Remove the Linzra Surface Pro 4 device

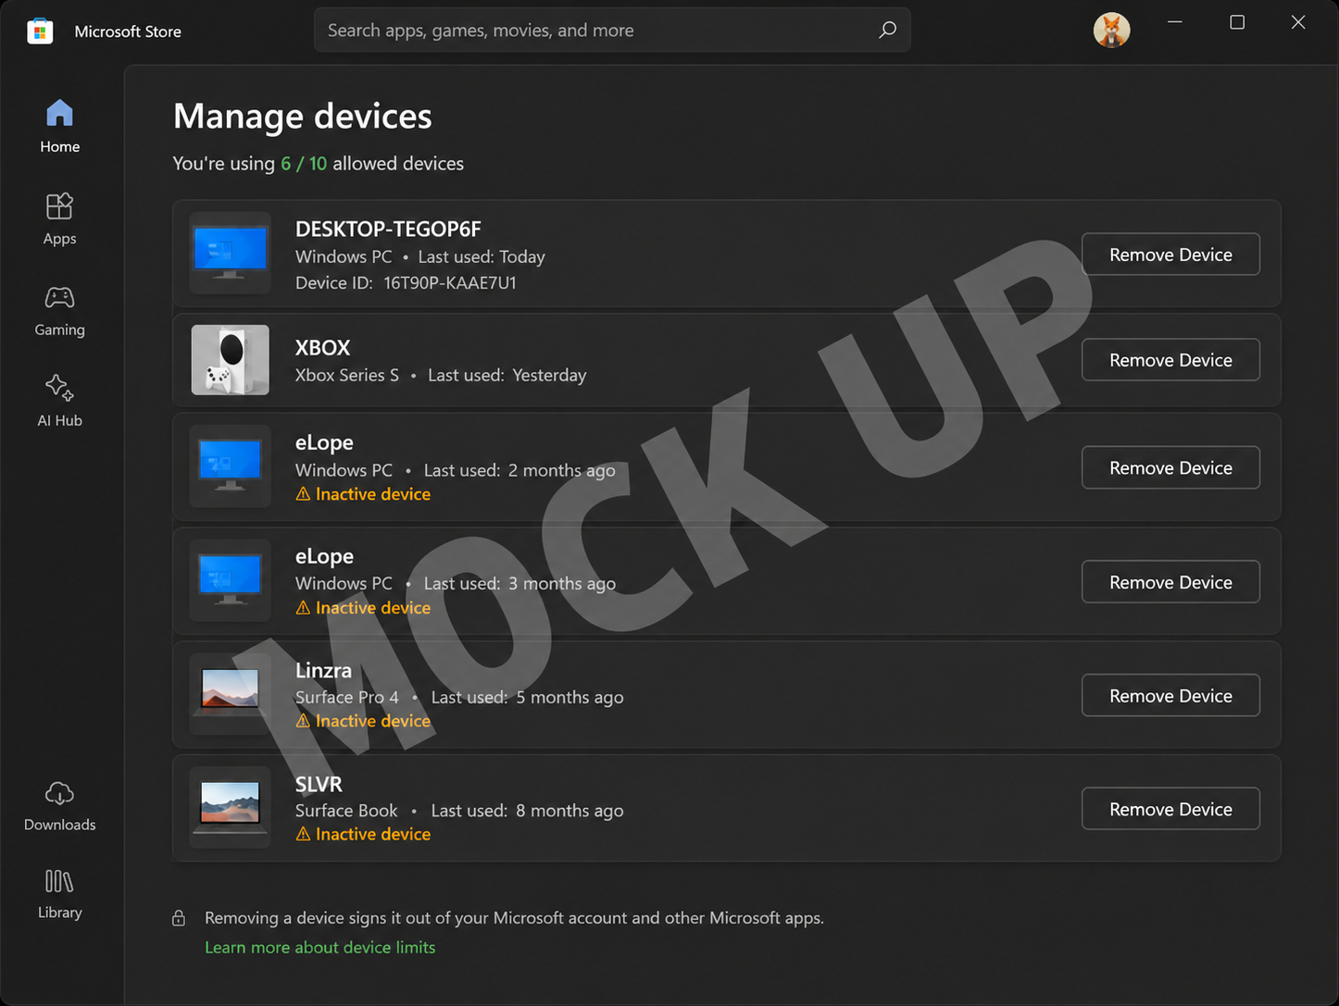click(x=1170, y=696)
